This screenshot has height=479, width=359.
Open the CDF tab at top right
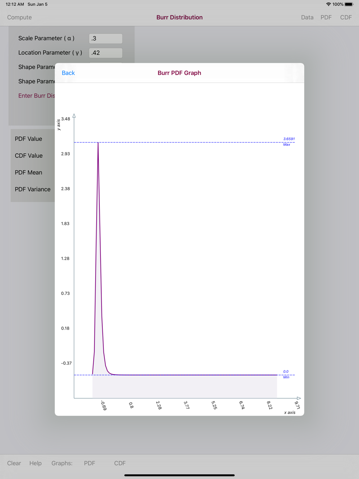(346, 17)
